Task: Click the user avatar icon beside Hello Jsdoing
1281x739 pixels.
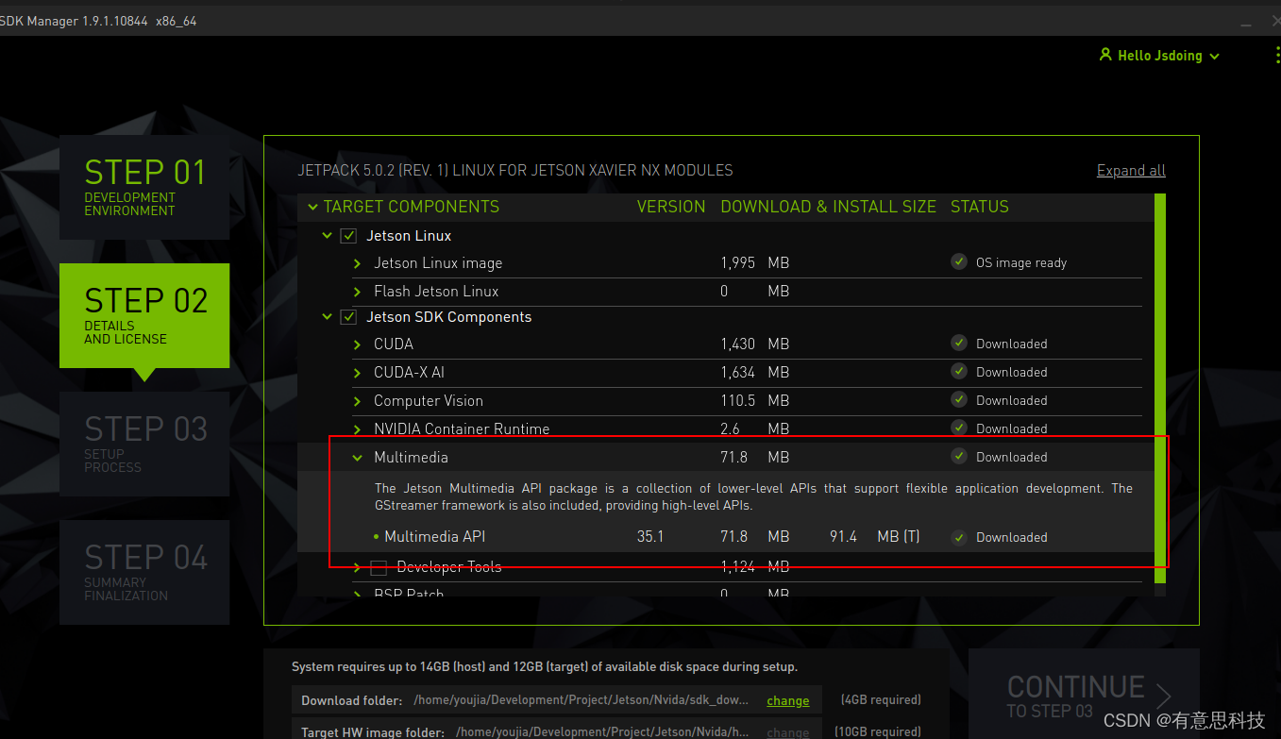Action: (x=1105, y=55)
